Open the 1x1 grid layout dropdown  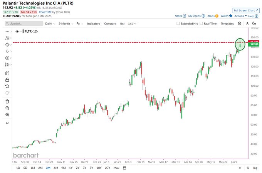132,24
